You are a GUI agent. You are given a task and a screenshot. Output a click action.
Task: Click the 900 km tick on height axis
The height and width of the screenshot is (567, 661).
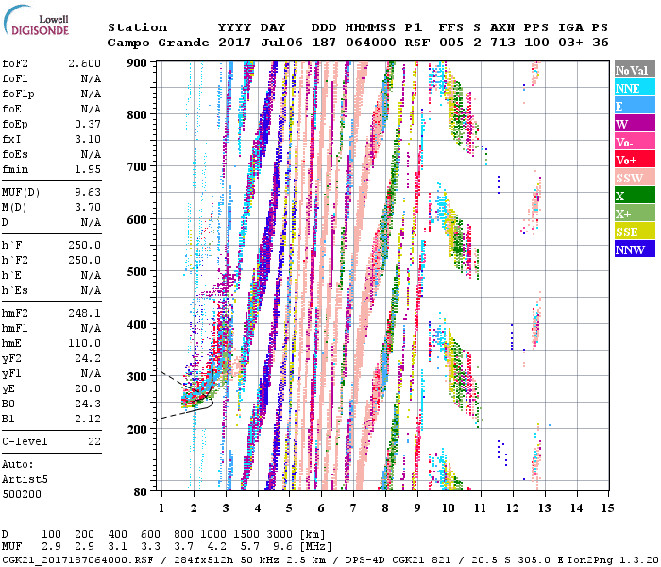[x=139, y=62]
